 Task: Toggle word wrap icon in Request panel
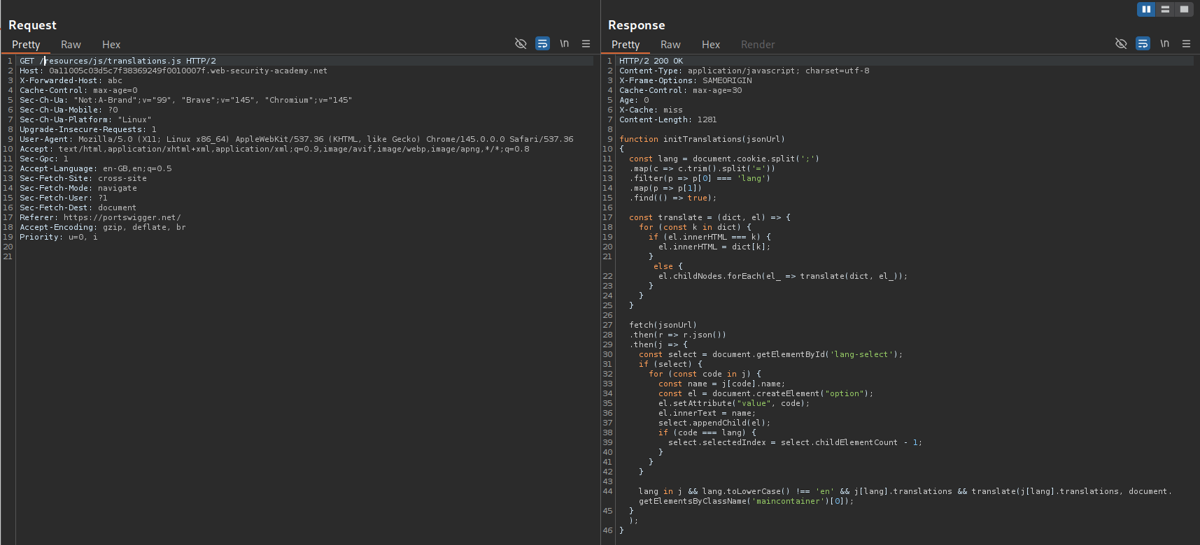click(542, 43)
